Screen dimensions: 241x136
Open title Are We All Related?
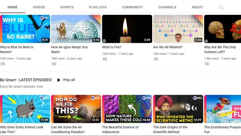pyautogui.click(x=168, y=47)
